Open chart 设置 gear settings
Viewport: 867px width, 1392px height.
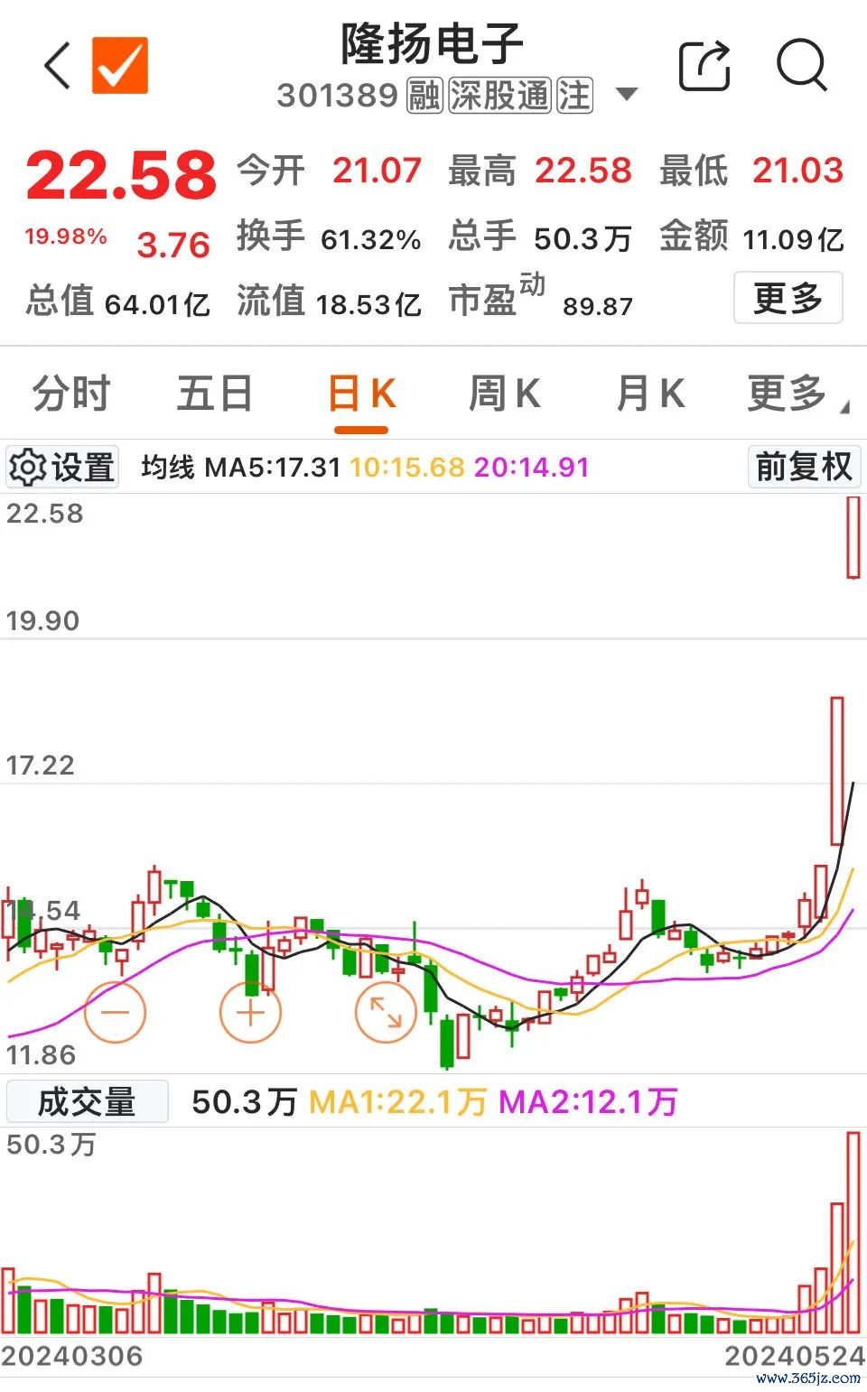[x=61, y=467]
